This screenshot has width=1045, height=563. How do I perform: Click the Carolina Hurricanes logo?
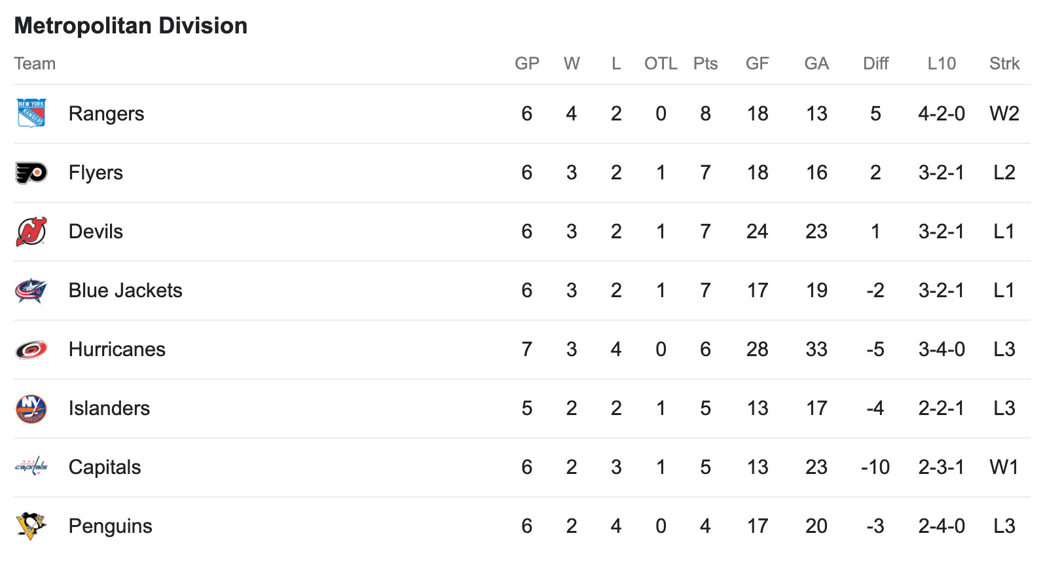[31, 350]
